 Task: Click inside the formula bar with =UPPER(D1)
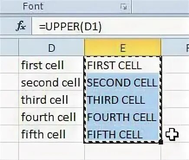click(x=111, y=26)
